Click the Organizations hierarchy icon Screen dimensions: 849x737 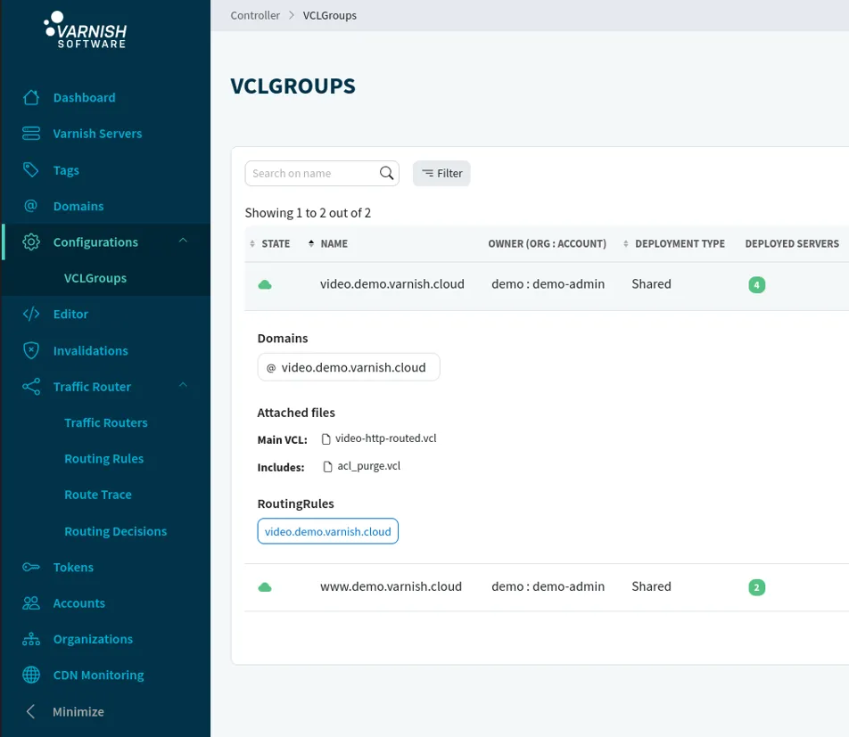(31, 639)
